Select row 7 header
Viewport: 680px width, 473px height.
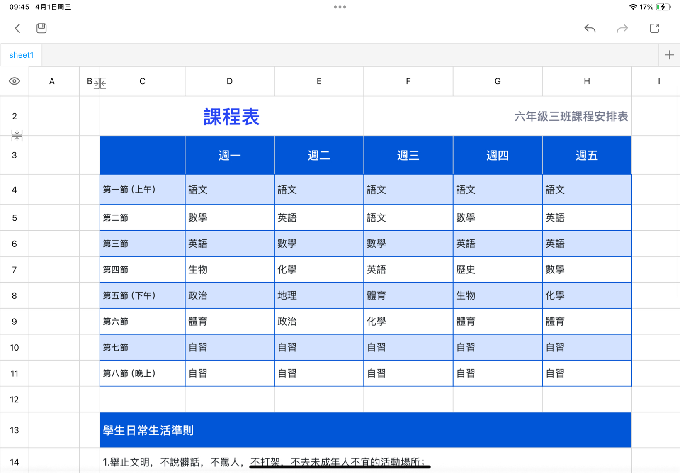click(x=15, y=270)
